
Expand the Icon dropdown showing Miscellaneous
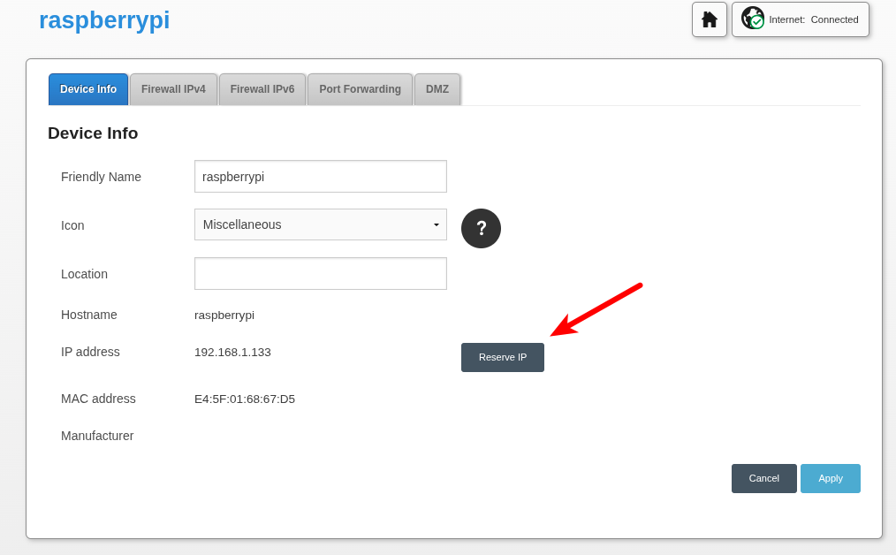pos(321,224)
